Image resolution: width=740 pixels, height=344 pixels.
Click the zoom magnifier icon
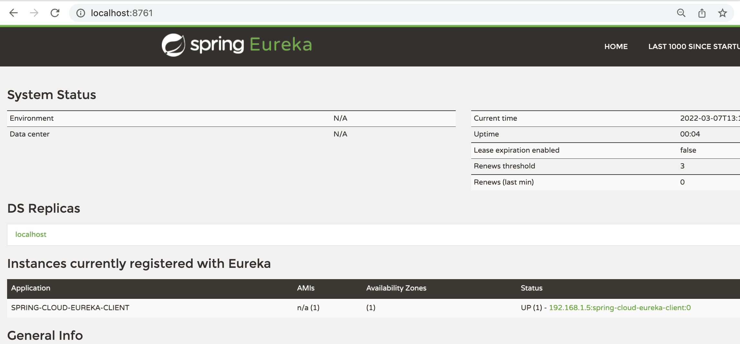click(681, 13)
